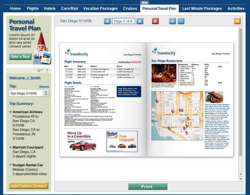The height and width of the screenshot is (195, 250).
Task: Click the Take a Tour button
Action: pyautogui.click(x=20, y=56)
